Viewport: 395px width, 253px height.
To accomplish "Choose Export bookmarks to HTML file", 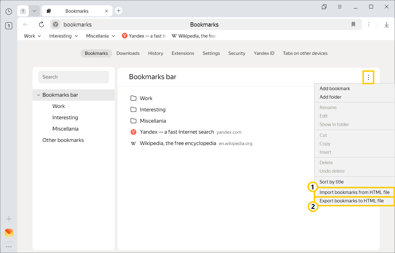I will pos(351,201).
